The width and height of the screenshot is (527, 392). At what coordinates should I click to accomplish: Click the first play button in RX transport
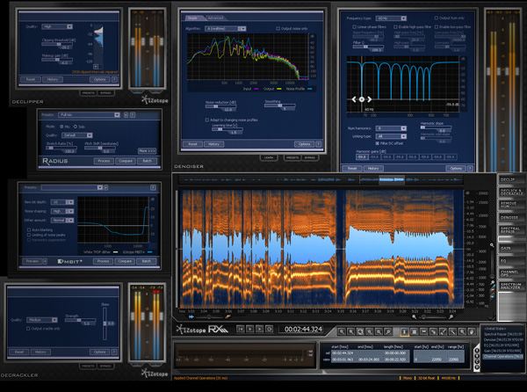pos(250,329)
